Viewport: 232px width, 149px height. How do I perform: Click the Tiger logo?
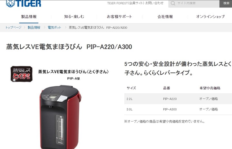[24, 4]
